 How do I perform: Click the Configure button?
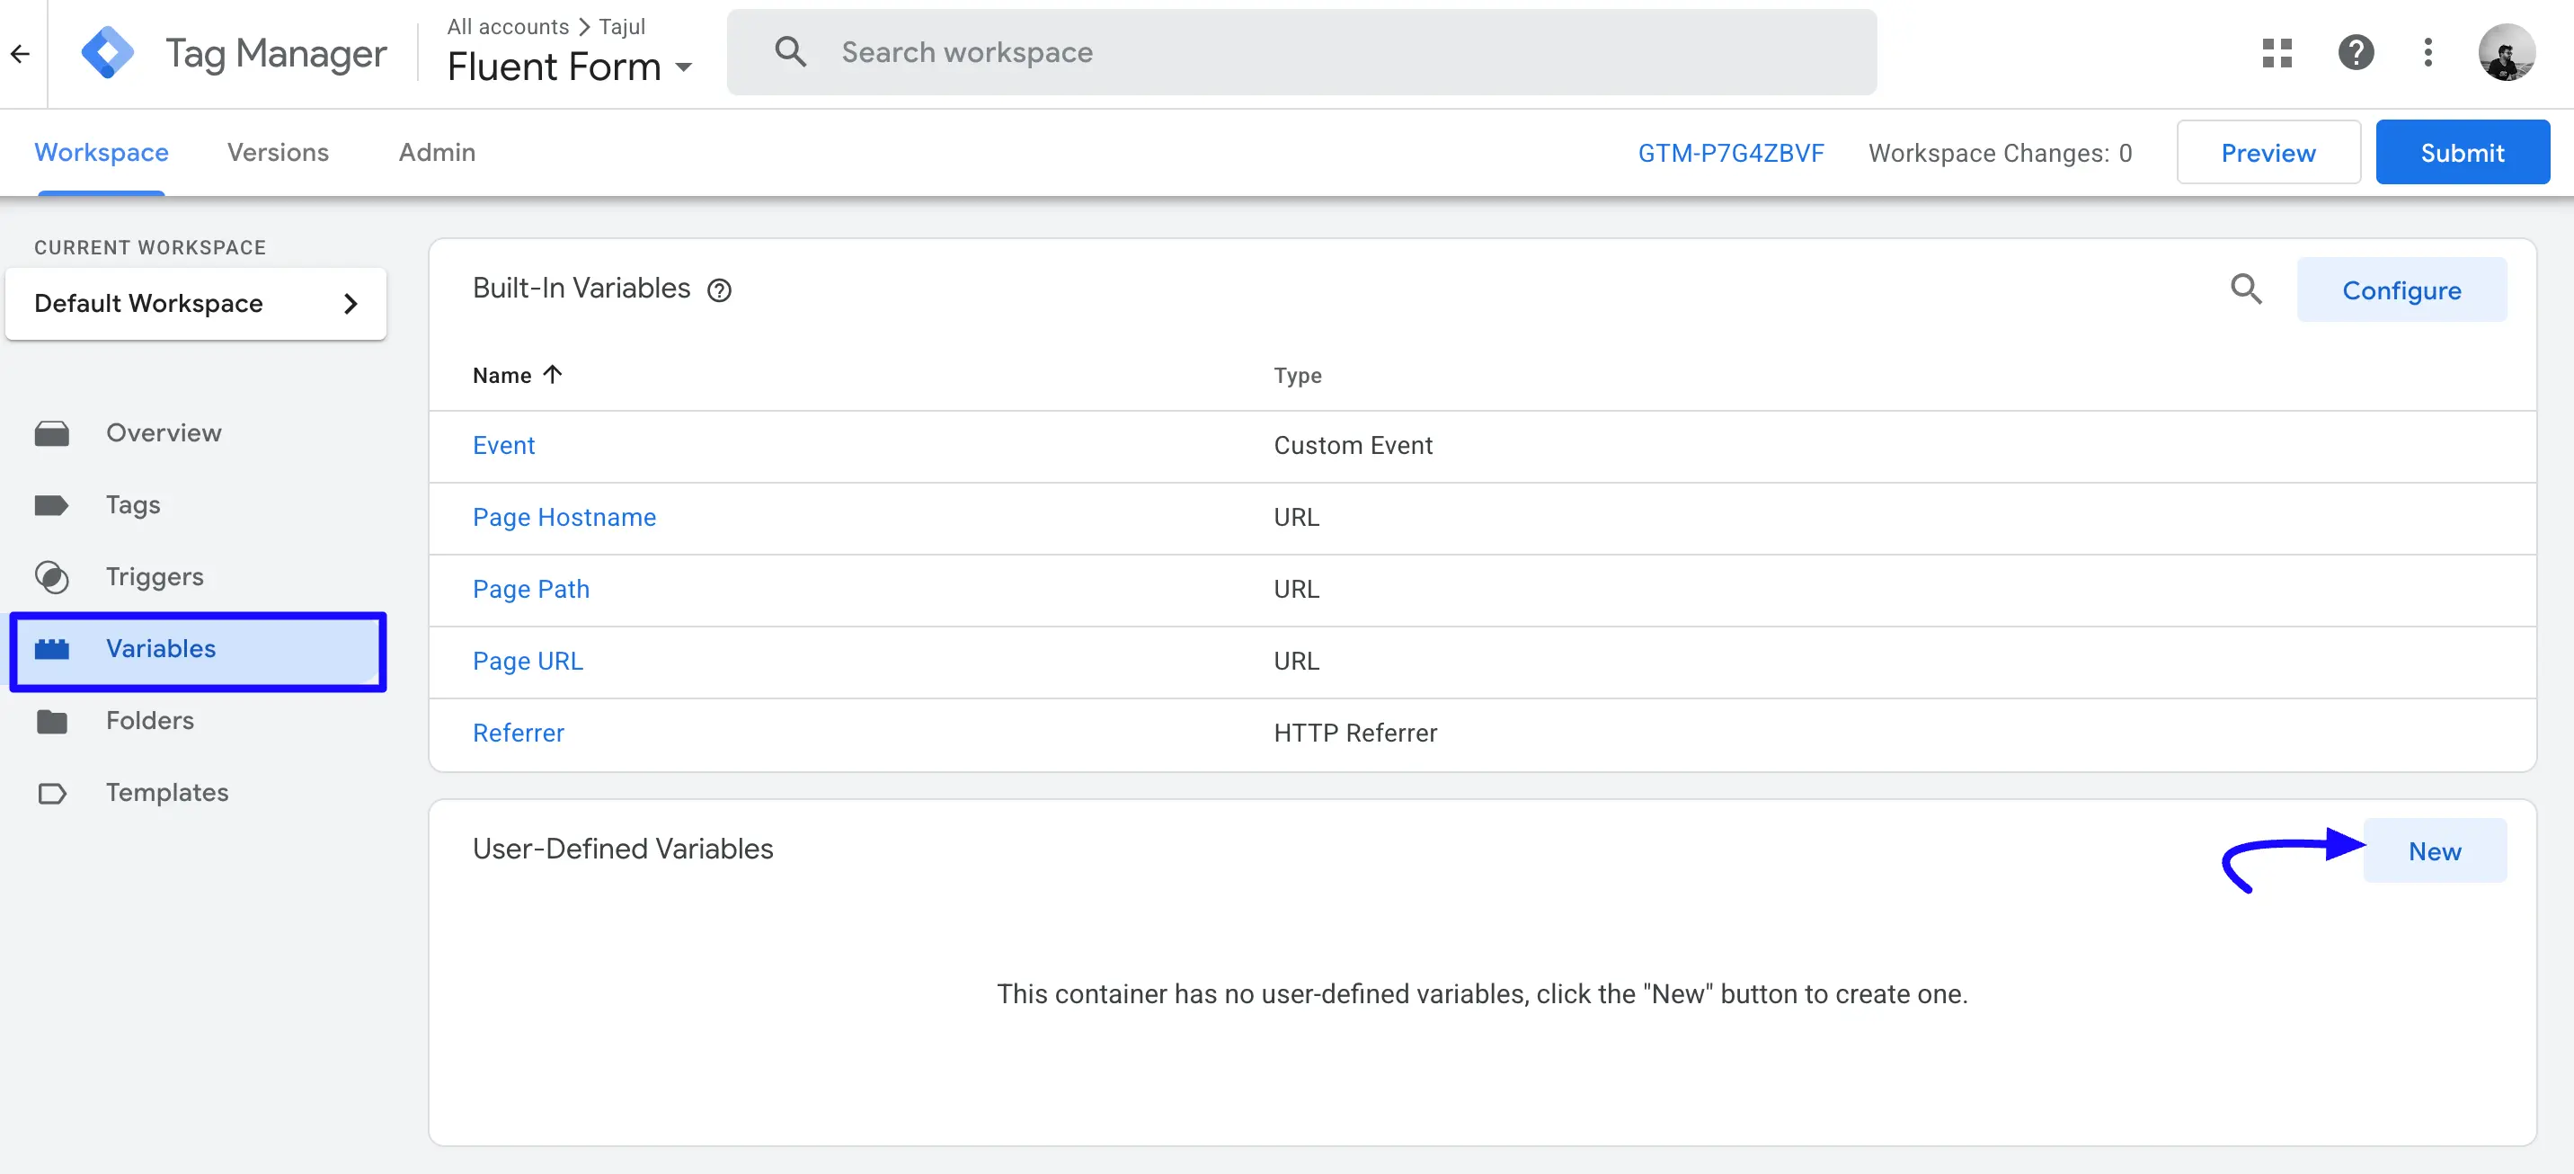2401,289
